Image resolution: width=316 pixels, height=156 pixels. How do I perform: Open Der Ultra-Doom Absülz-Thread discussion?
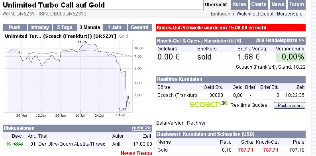click(72, 144)
